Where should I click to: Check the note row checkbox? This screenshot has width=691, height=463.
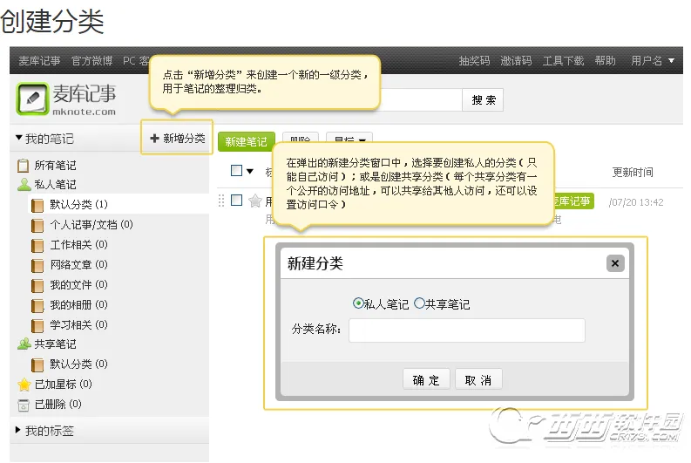[236, 201]
